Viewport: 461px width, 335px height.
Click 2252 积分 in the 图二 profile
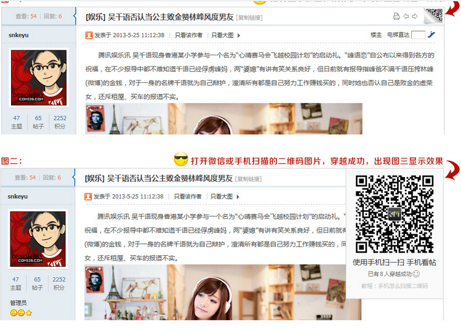tap(59, 283)
